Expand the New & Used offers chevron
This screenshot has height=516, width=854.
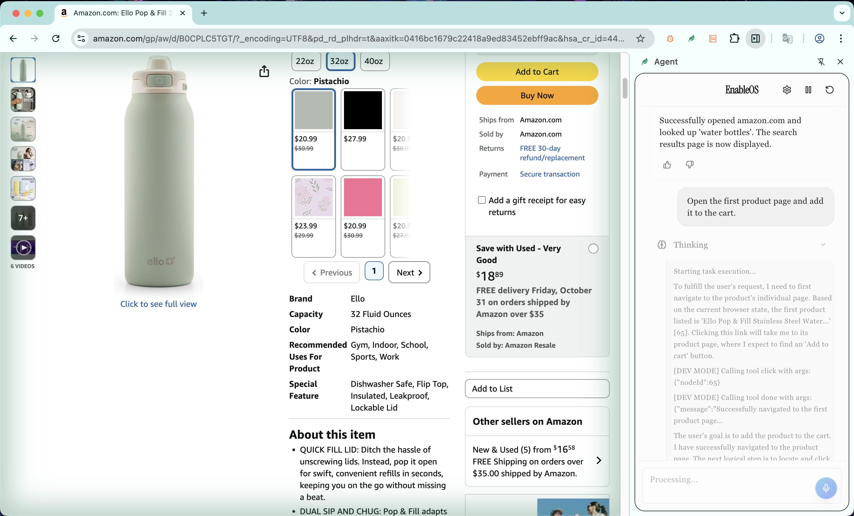(x=599, y=461)
